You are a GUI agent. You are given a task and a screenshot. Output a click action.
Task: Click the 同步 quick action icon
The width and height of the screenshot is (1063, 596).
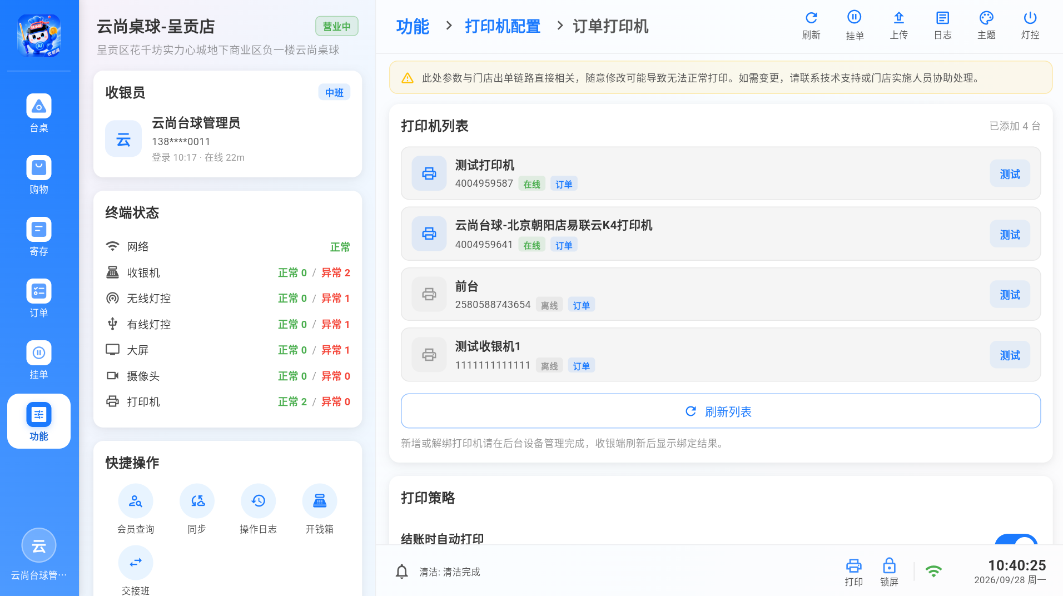tap(197, 501)
